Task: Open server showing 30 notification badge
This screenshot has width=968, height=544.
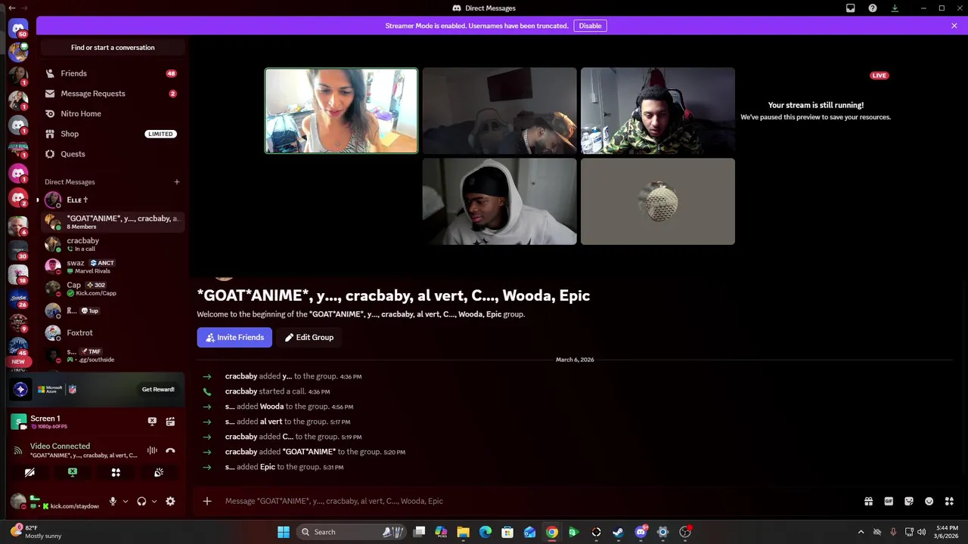Action: [x=18, y=250]
